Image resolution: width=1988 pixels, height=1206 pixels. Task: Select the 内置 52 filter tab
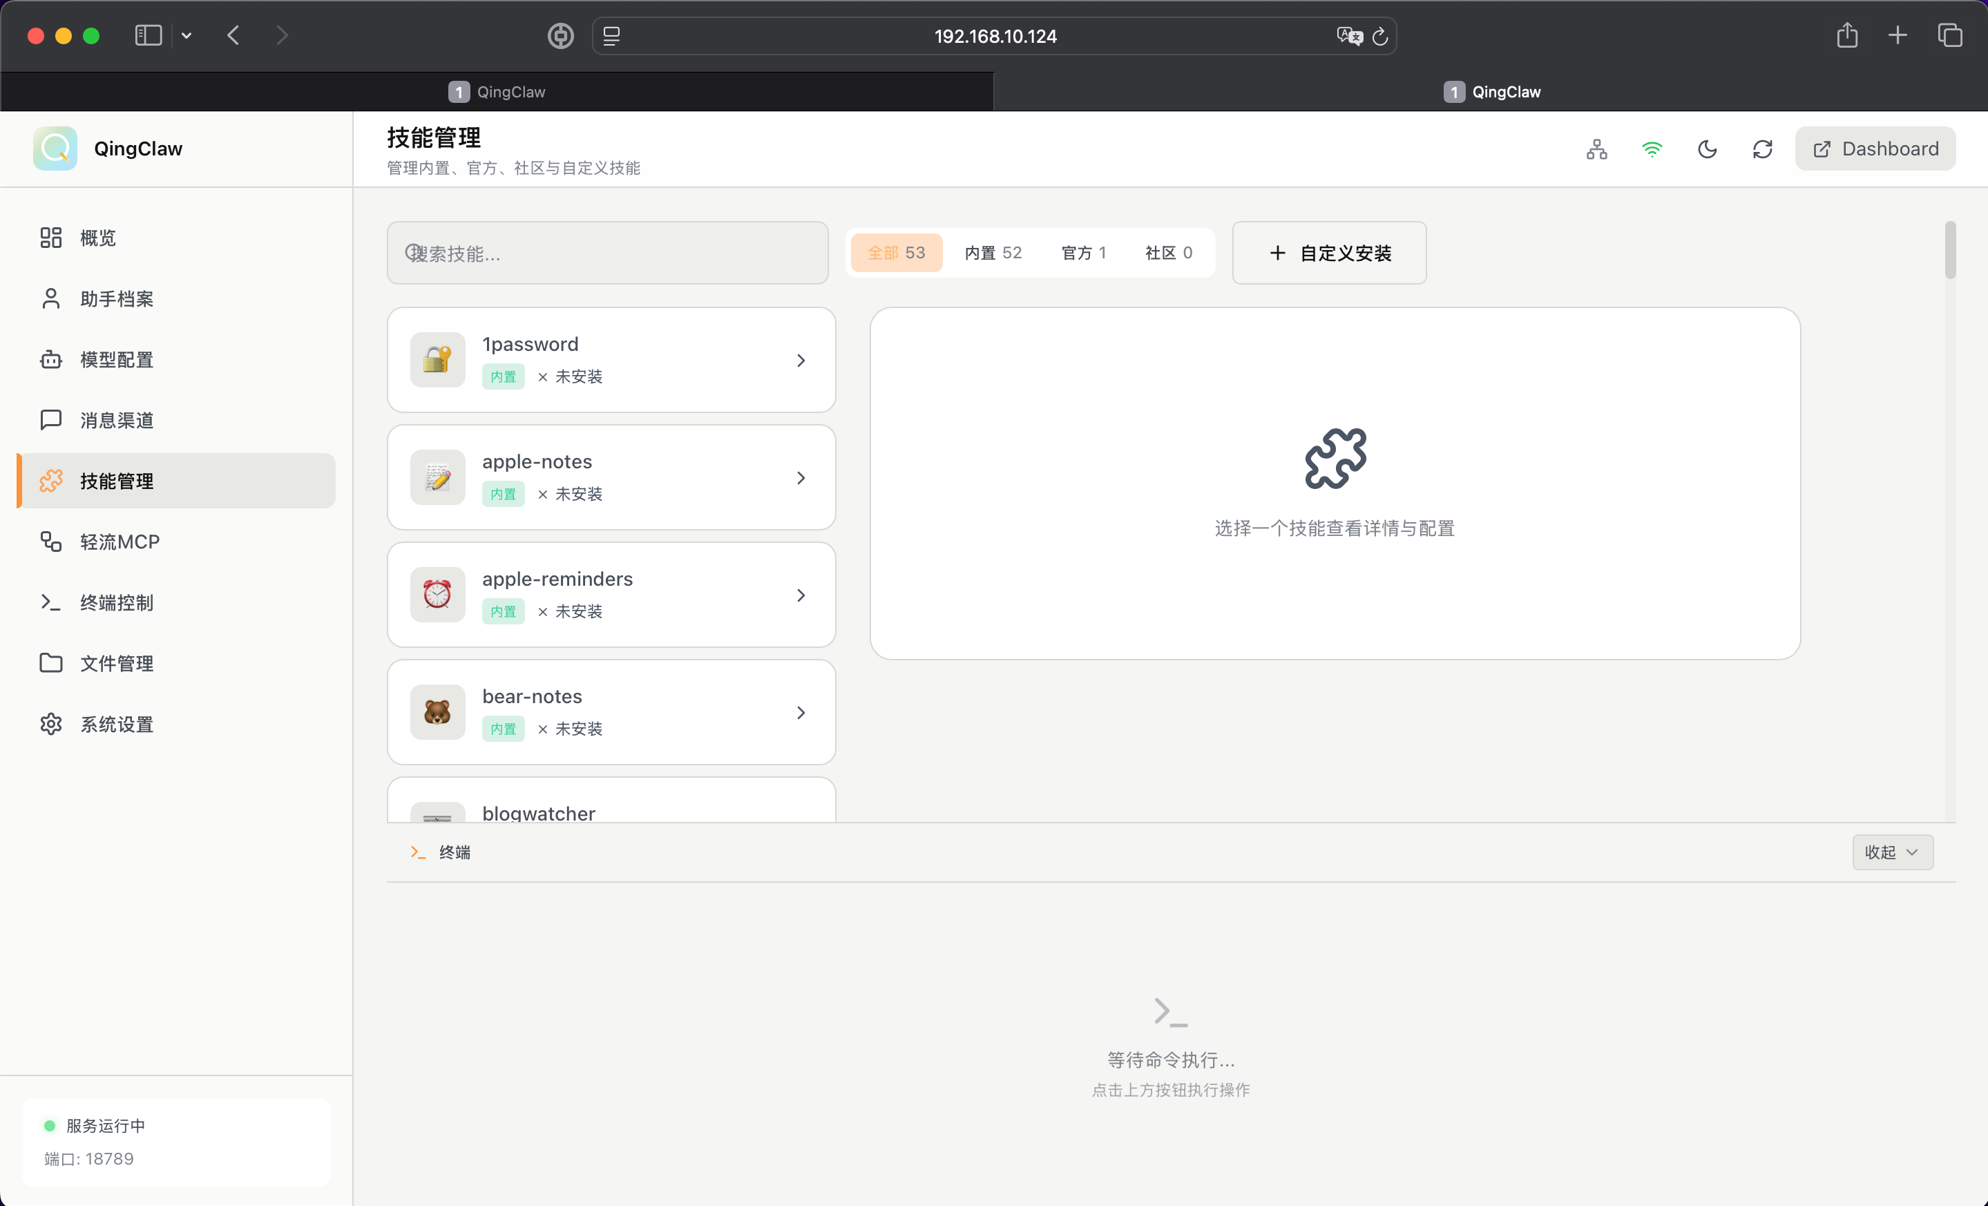tap(993, 253)
